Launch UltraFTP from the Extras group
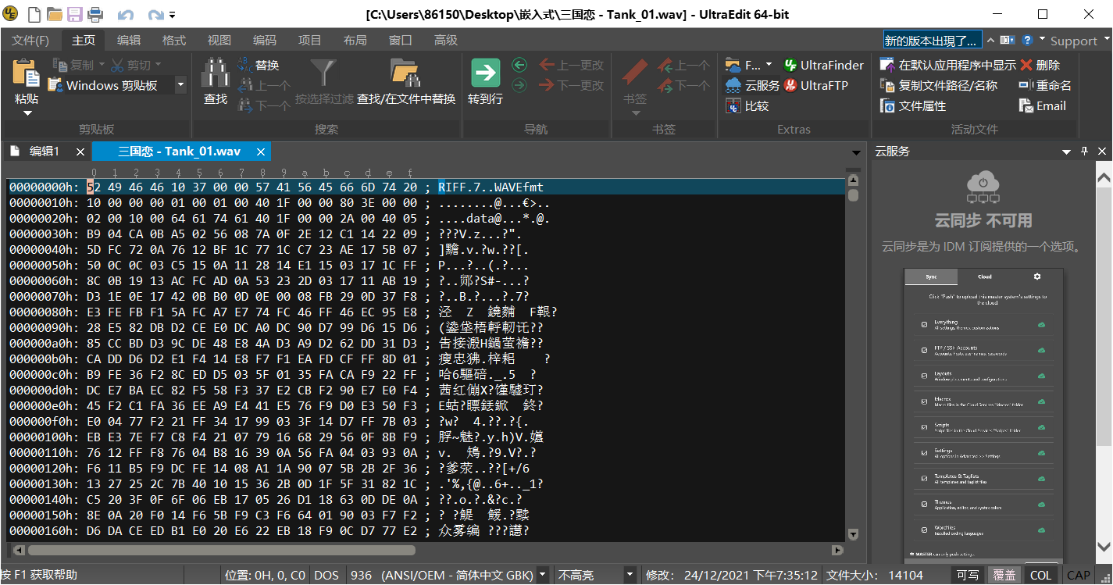Image resolution: width=1113 pixels, height=585 pixels. (815, 86)
